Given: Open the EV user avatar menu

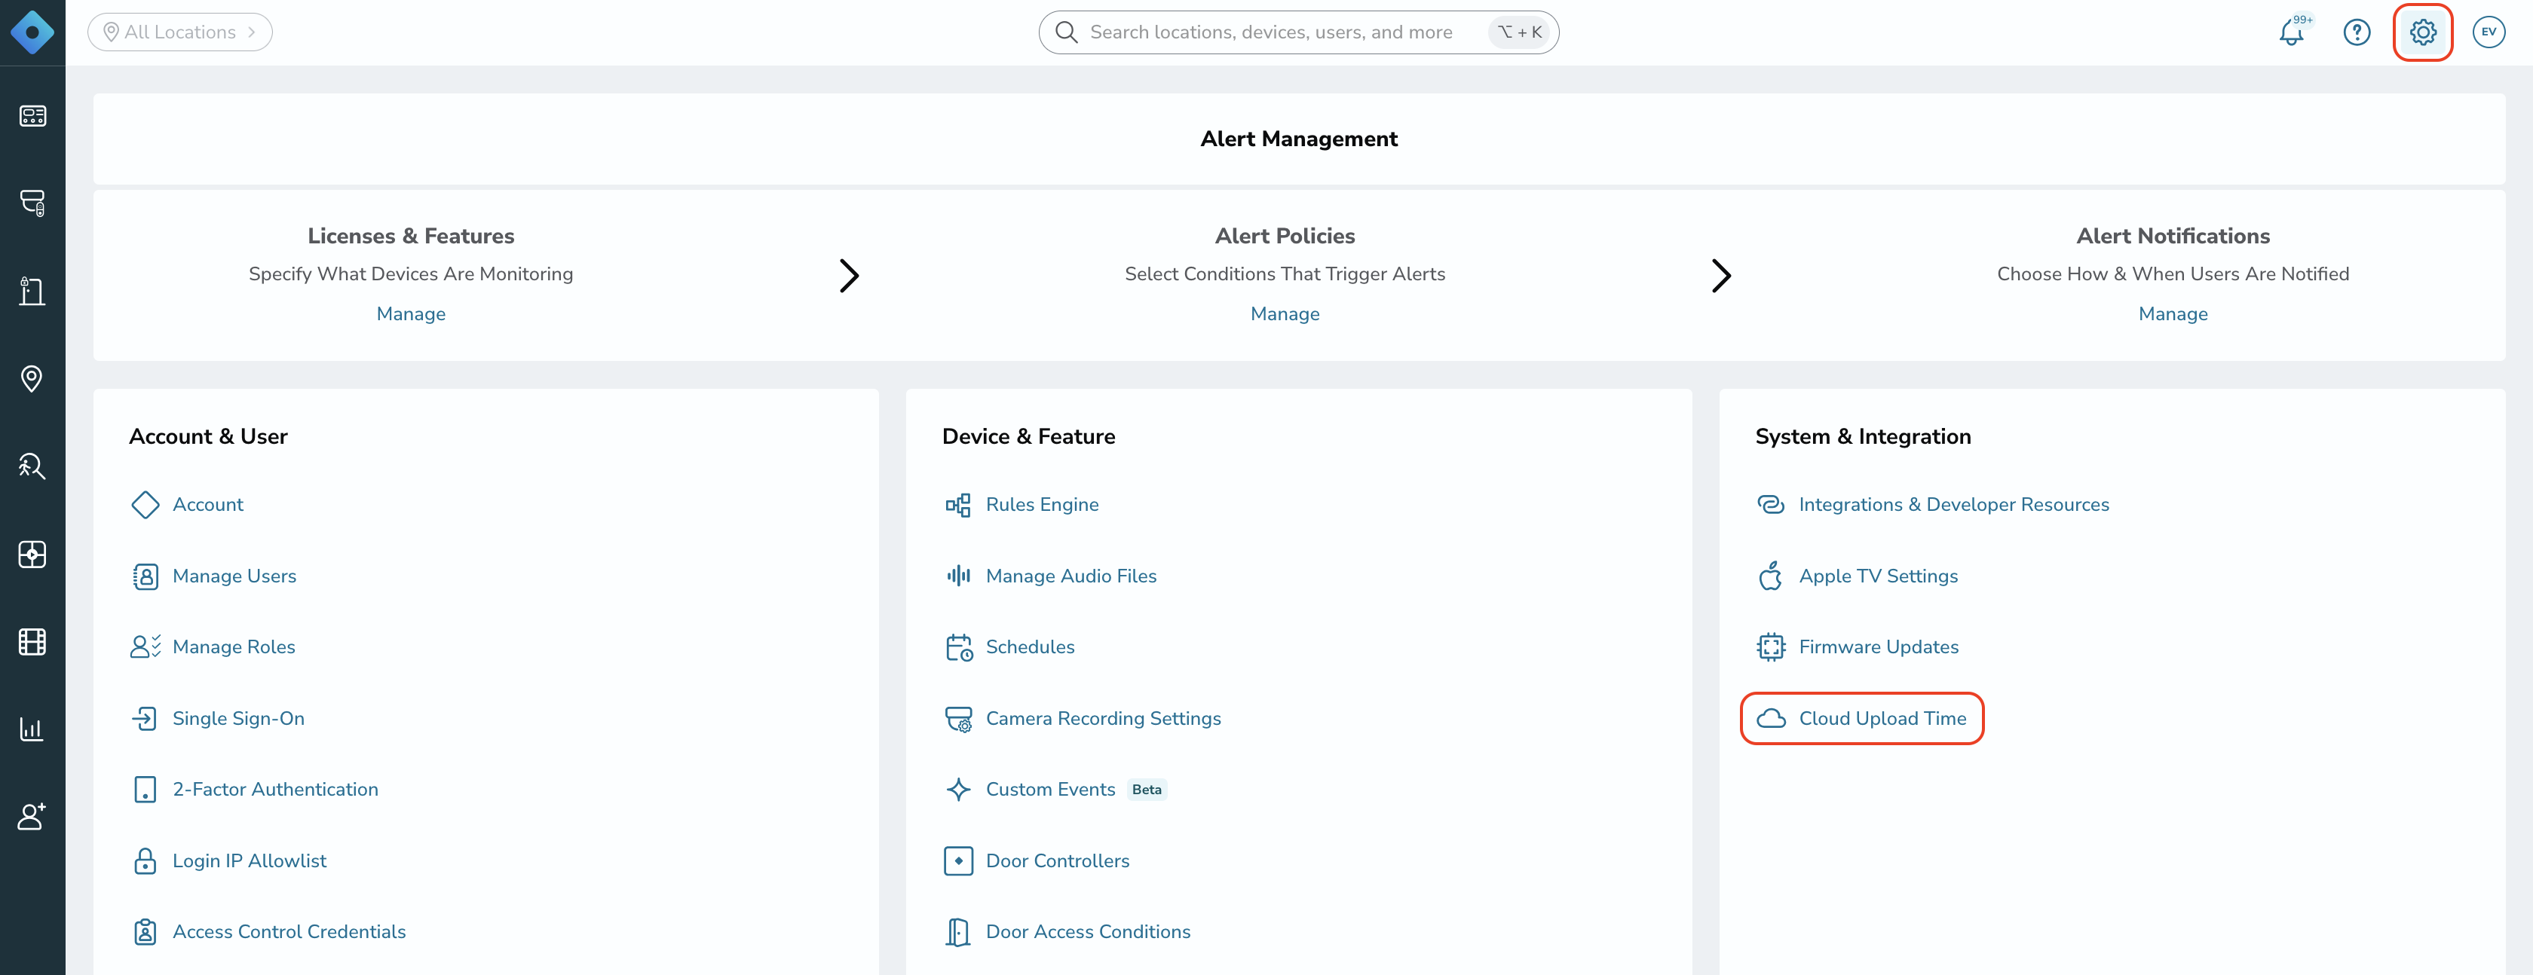Looking at the screenshot, I should (x=2488, y=32).
